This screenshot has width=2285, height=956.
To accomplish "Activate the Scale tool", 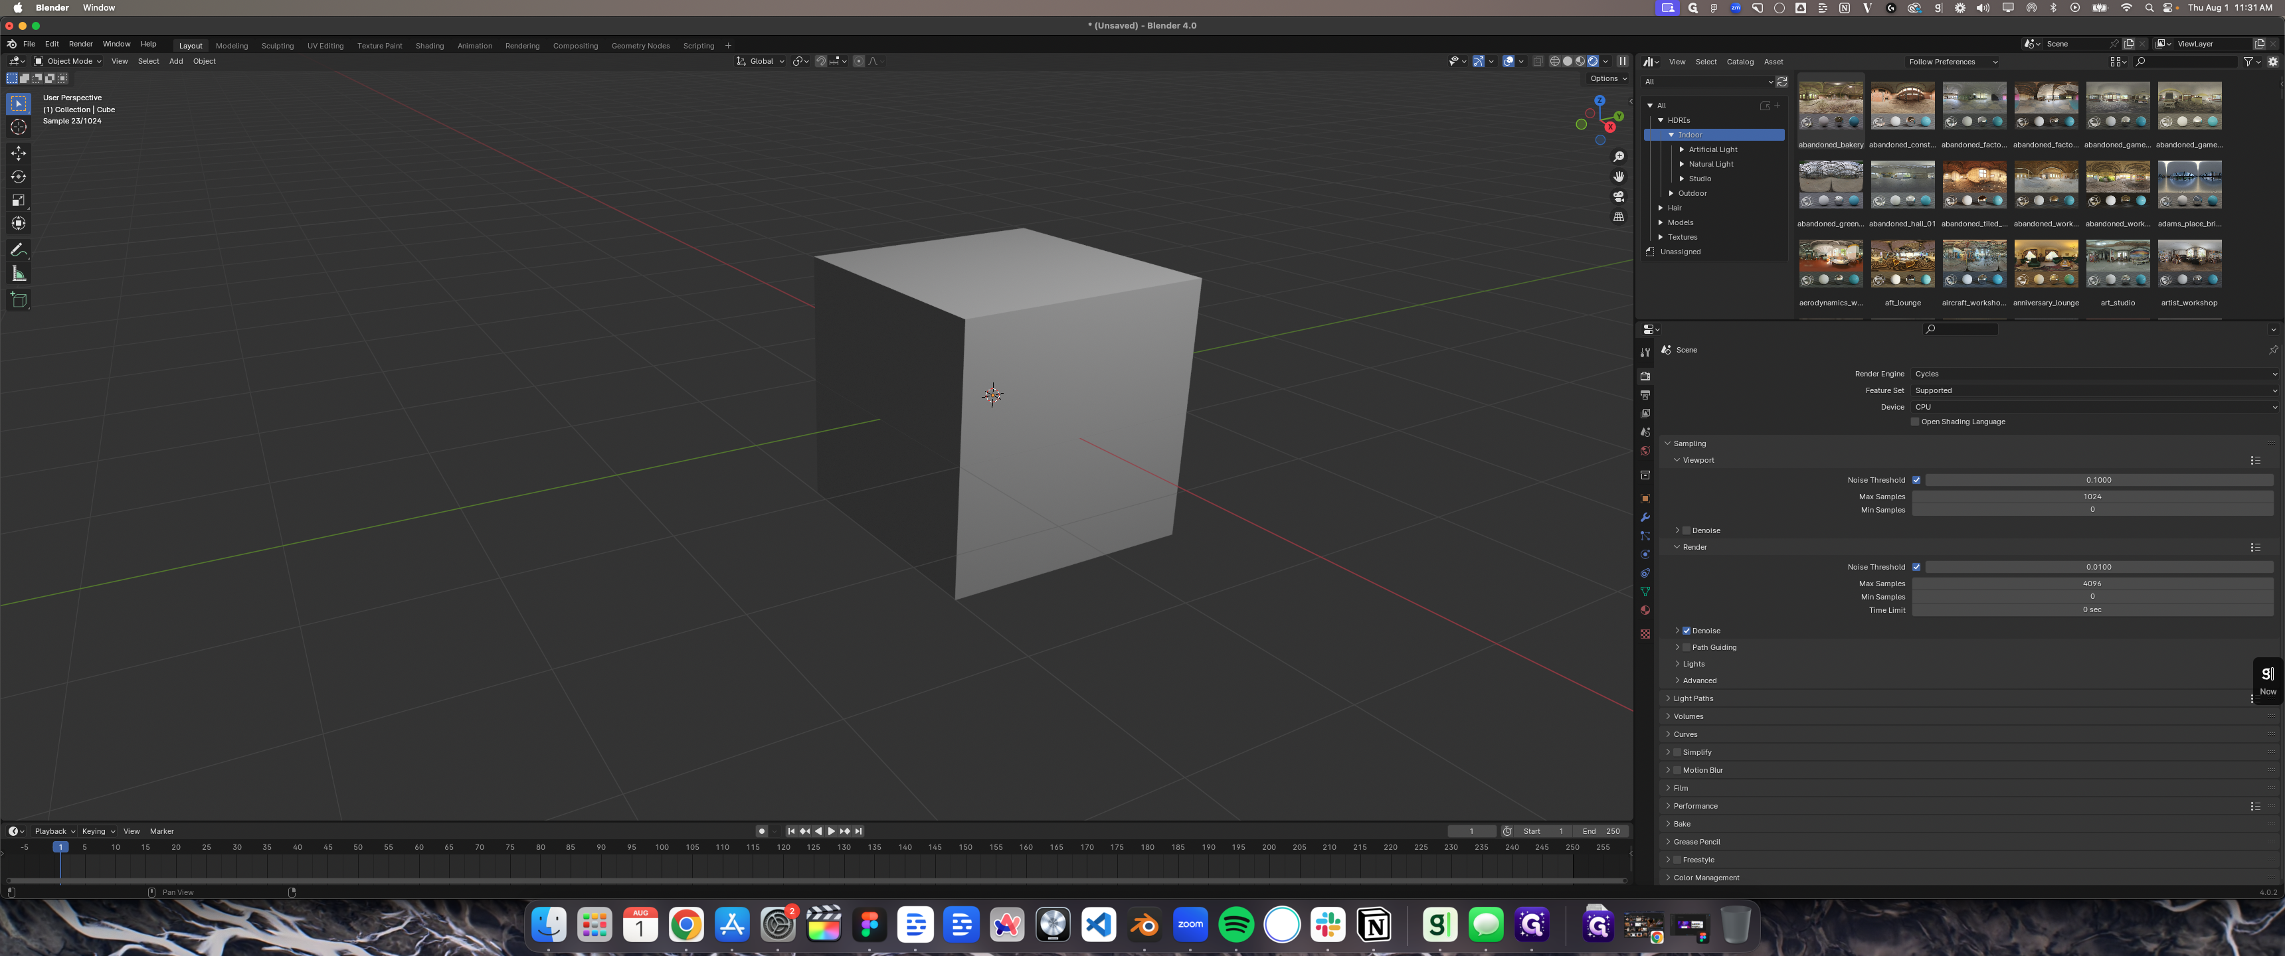I will 19,200.
